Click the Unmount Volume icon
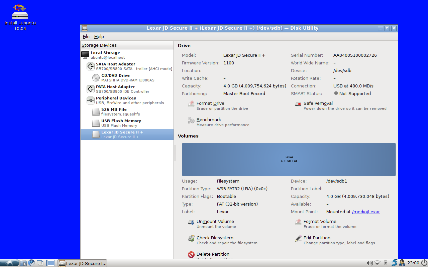 [191, 222]
